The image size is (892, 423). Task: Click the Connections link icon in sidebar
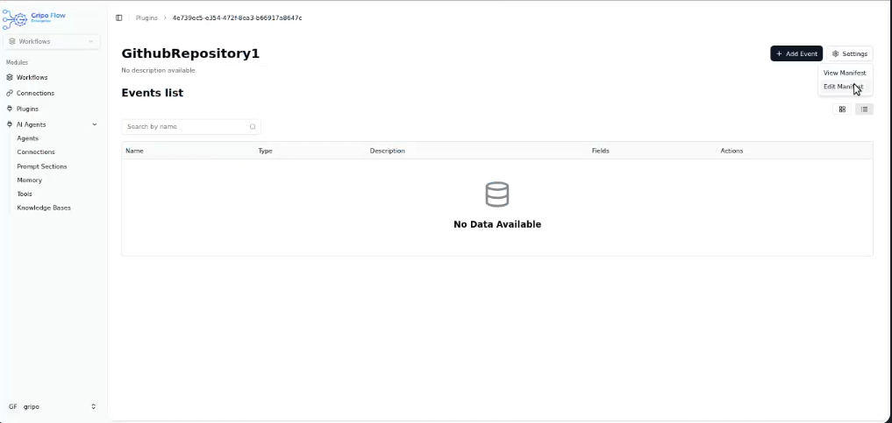pos(10,93)
